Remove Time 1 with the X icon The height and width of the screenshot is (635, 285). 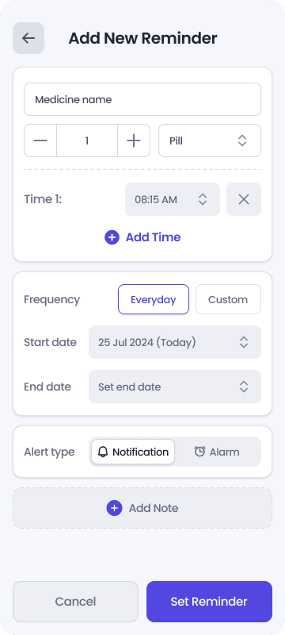(x=243, y=199)
